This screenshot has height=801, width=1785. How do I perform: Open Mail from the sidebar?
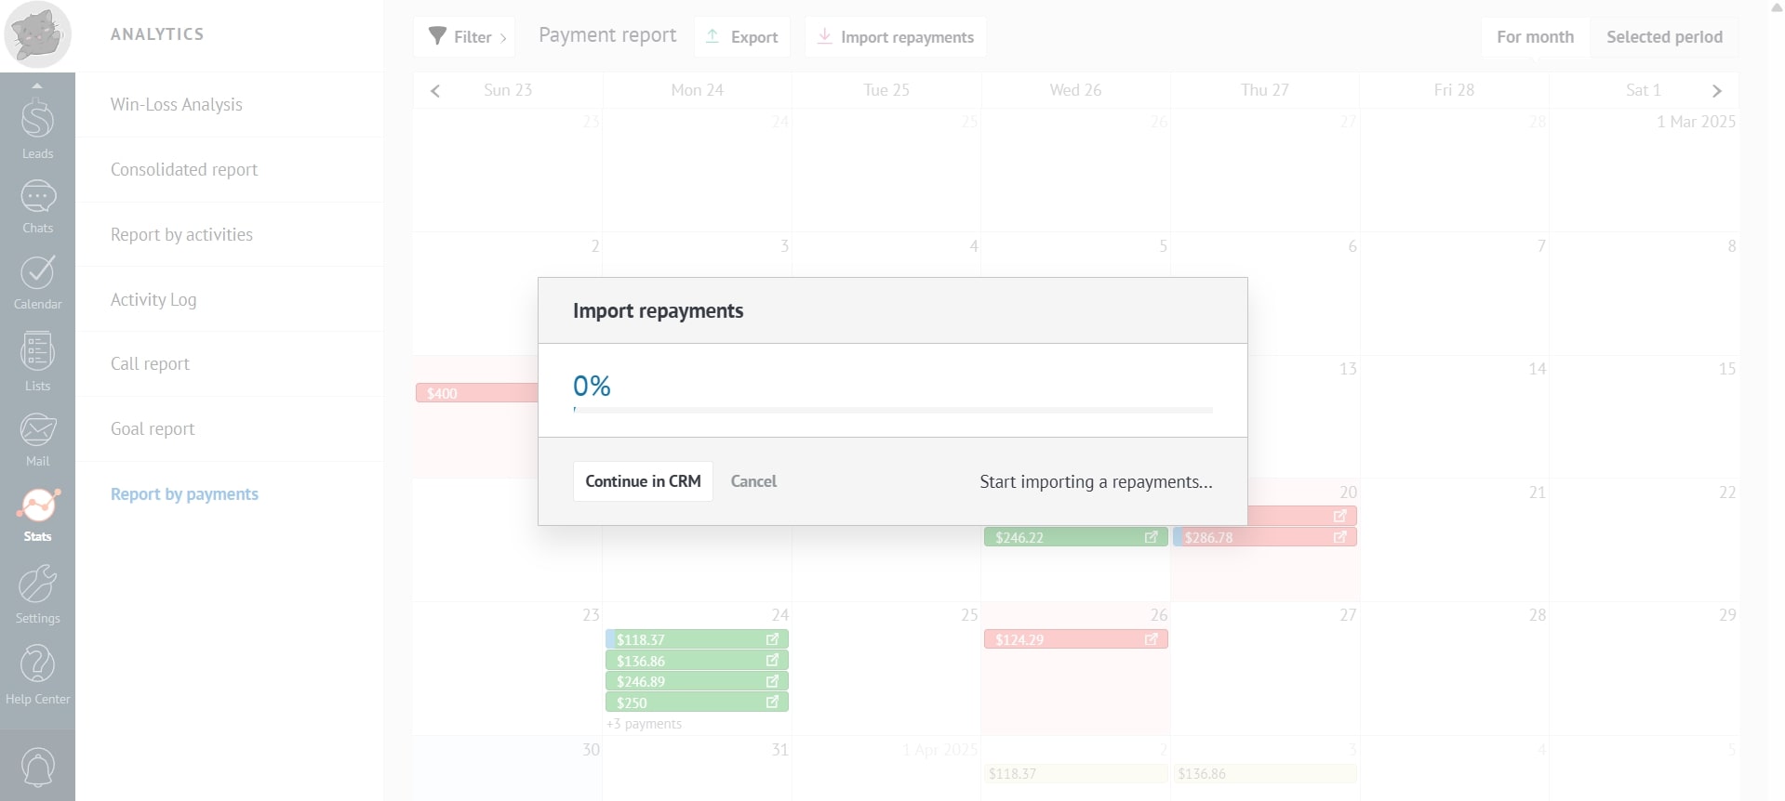pyautogui.click(x=37, y=438)
